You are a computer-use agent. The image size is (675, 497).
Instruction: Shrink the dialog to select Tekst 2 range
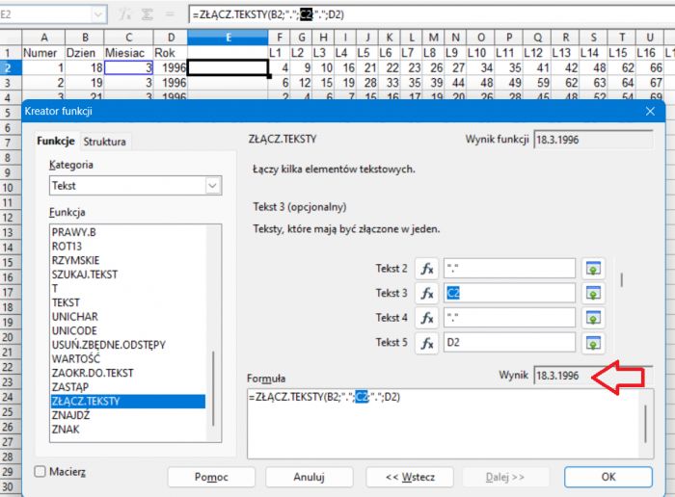[593, 269]
